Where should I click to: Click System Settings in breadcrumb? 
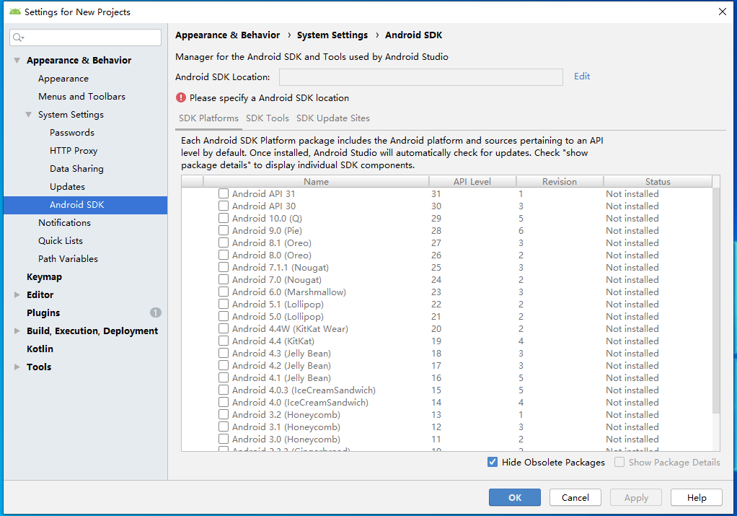click(x=332, y=35)
